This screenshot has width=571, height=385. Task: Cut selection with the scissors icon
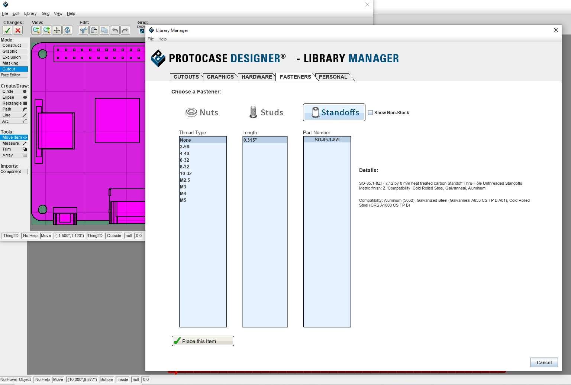click(x=84, y=30)
